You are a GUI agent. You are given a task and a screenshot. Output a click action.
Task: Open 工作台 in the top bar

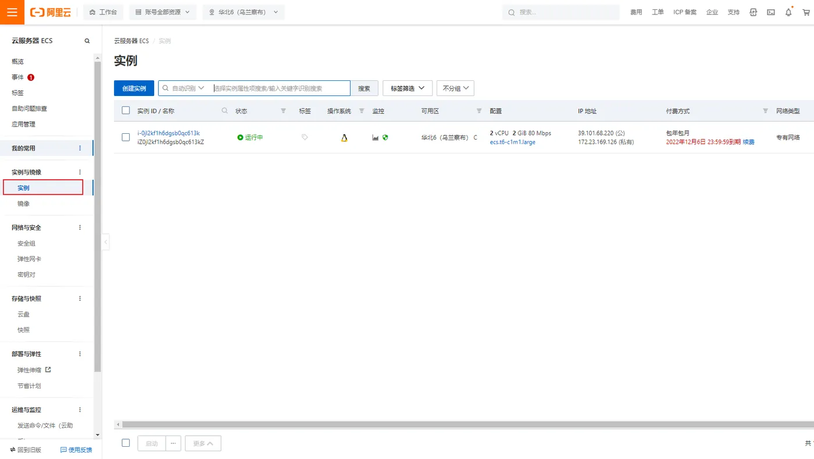[103, 12]
